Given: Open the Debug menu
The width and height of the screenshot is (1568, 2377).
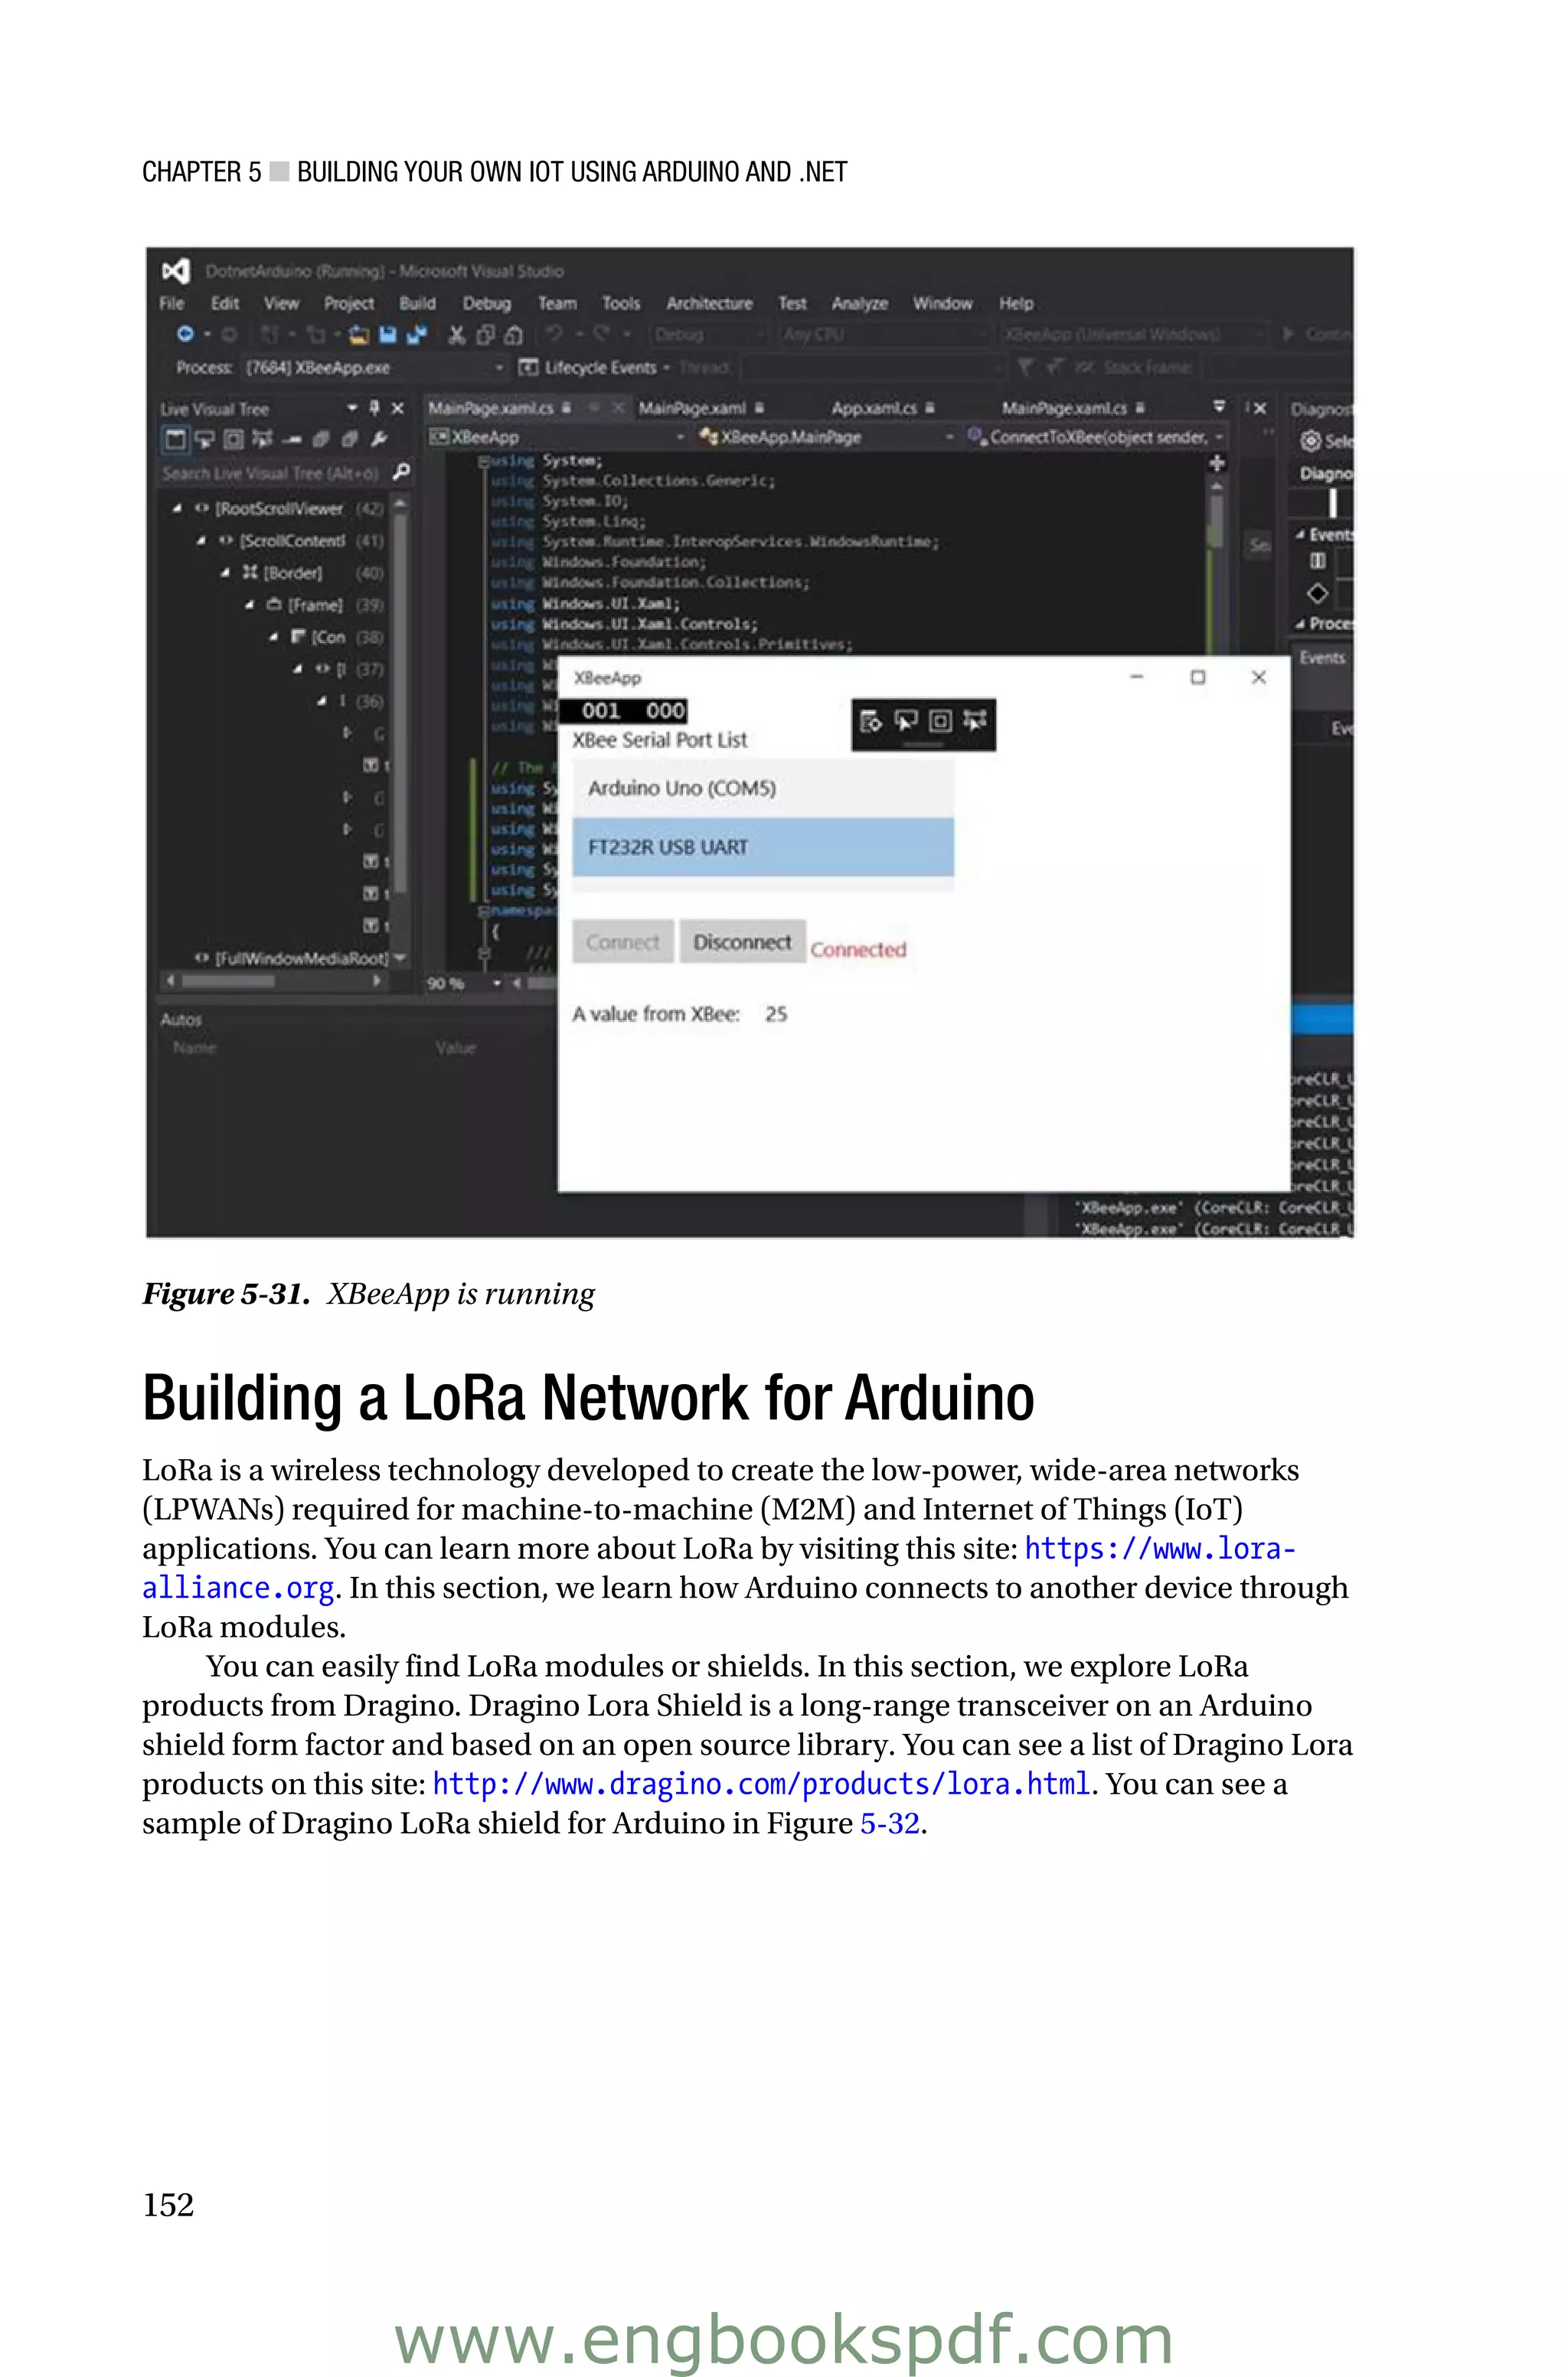Looking at the screenshot, I should [x=487, y=303].
